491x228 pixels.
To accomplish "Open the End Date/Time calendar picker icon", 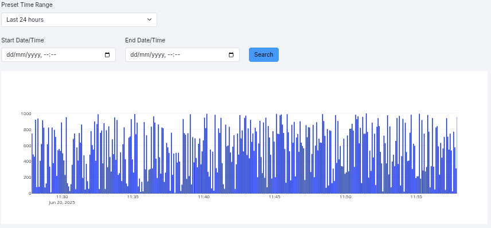I will pos(231,55).
